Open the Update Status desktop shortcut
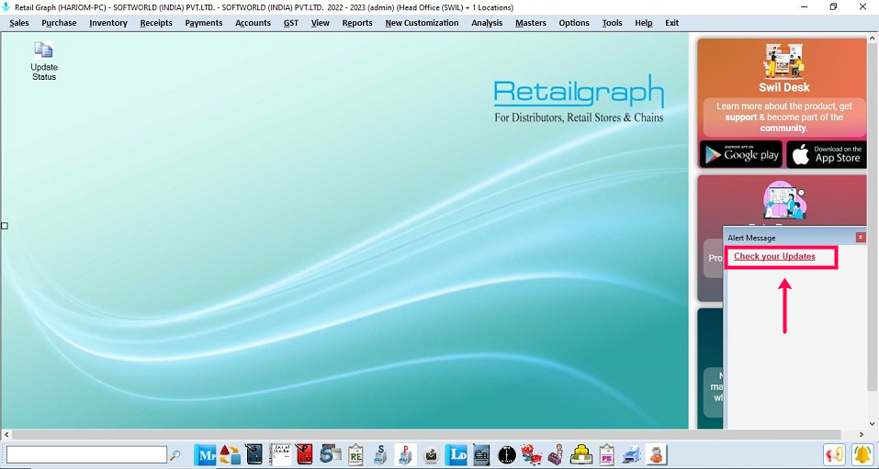This screenshot has width=879, height=469. point(44,61)
